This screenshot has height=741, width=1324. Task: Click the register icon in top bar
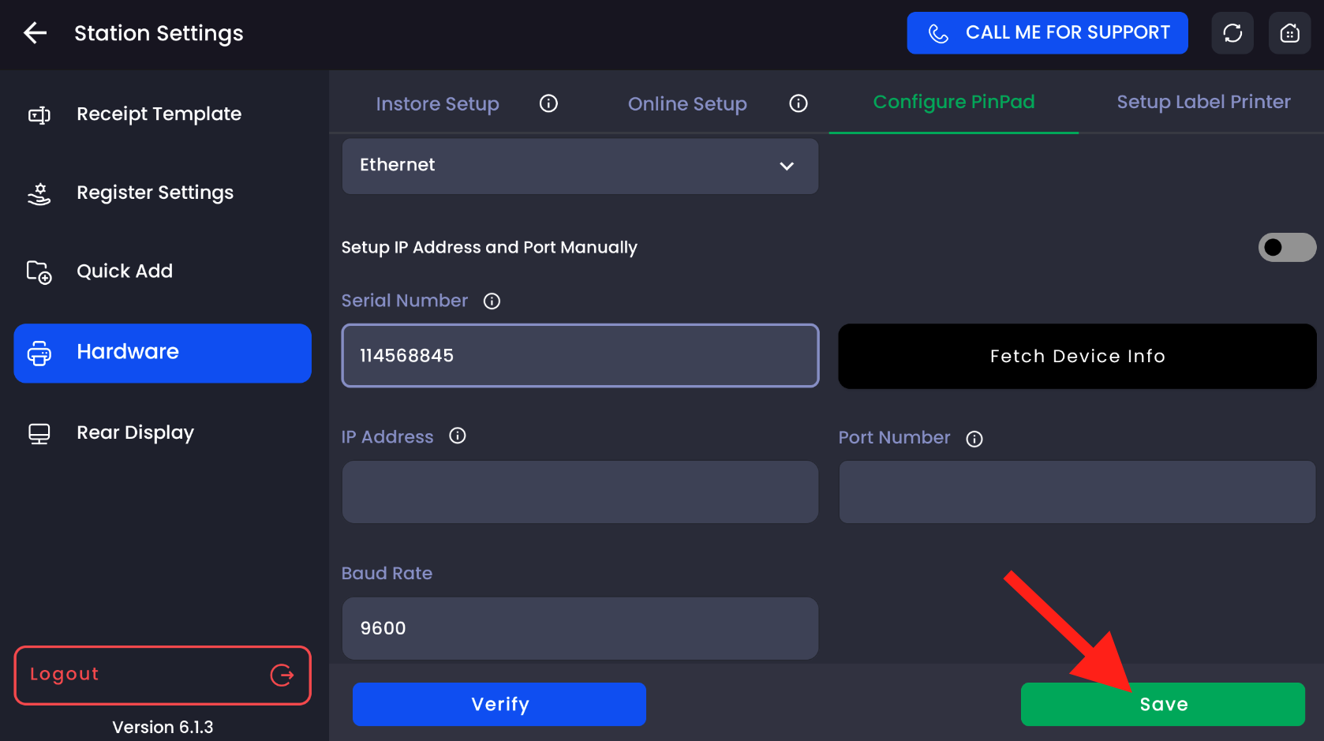click(x=1289, y=33)
